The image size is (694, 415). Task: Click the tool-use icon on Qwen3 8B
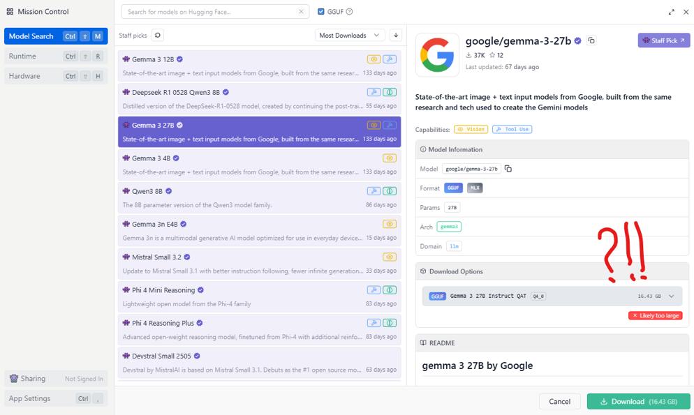coord(374,191)
